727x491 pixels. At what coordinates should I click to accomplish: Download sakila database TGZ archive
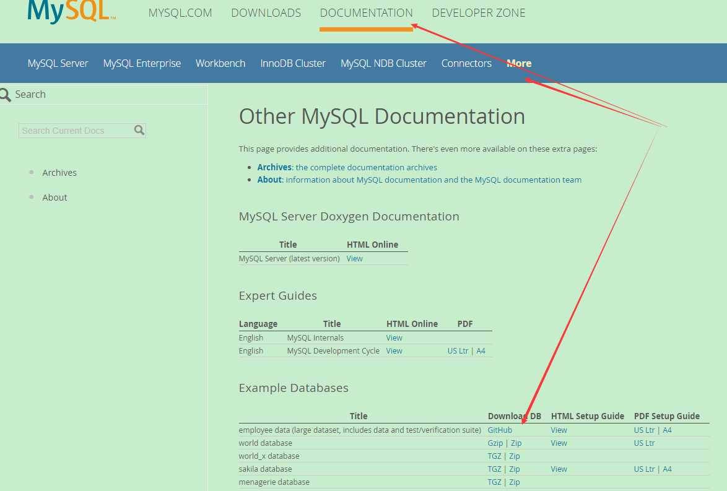click(x=494, y=469)
